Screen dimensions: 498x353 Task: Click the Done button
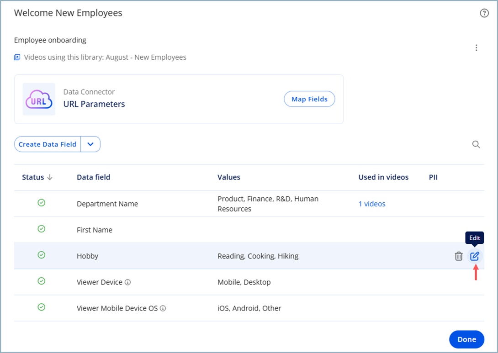click(466, 339)
